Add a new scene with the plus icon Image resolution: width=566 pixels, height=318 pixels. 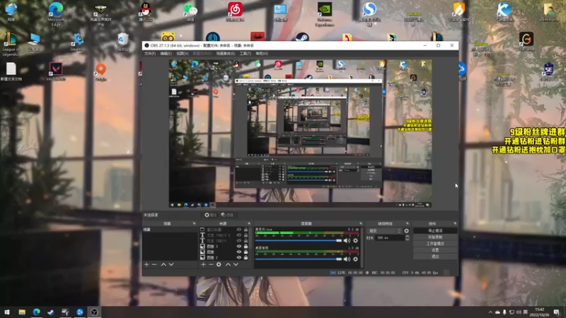click(x=146, y=264)
